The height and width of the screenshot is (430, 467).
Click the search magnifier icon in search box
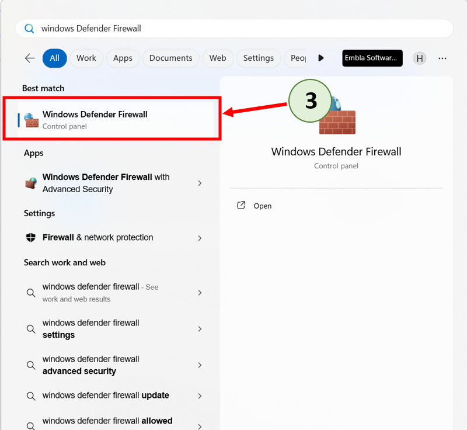pyautogui.click(x=29, y=28)
